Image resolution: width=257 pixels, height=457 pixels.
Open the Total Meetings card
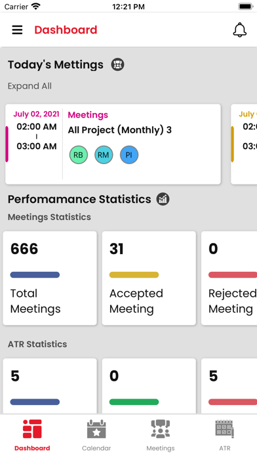point(50,278)
